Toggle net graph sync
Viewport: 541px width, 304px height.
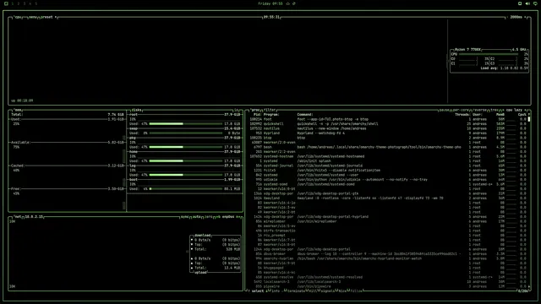(x=184, y=217)
